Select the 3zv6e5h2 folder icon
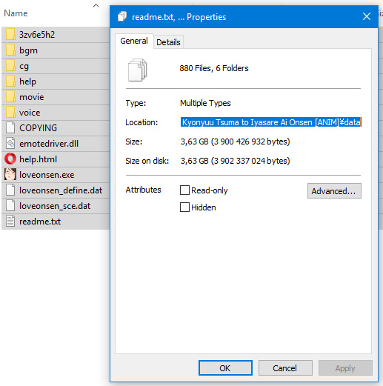 tap(10, 34)
